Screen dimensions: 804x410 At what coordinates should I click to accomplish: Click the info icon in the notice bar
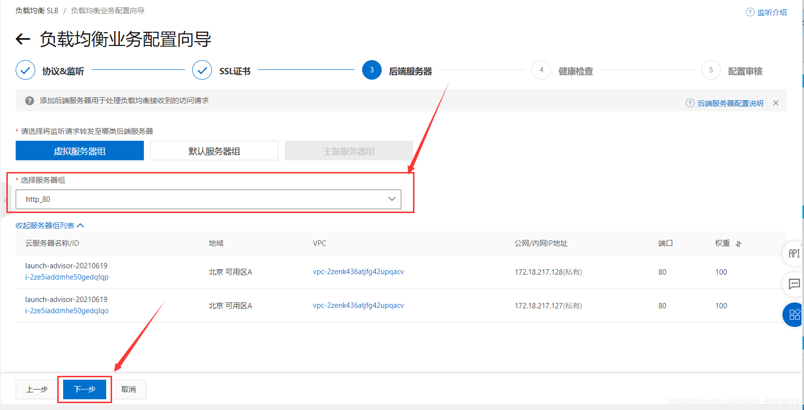29,101
